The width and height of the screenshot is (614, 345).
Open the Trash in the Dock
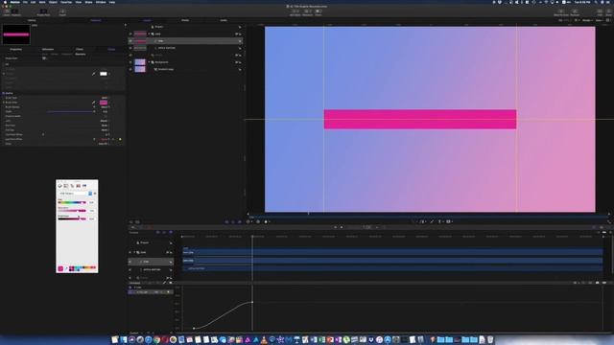490,339
